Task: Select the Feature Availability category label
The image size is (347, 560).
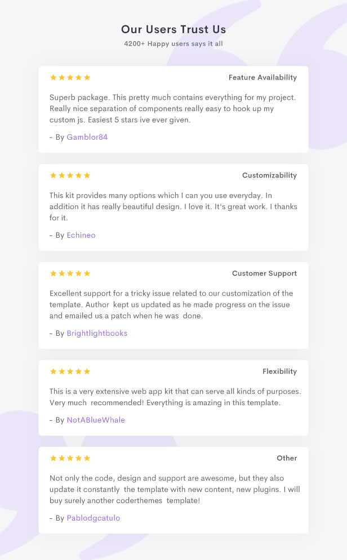Action: pos(263,77)
